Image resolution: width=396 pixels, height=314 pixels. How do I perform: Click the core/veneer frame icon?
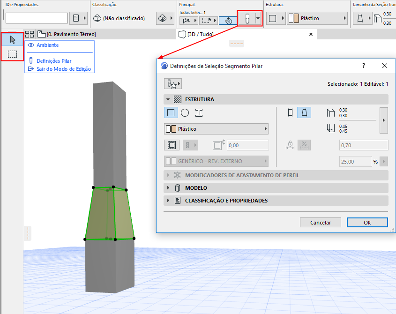(x=172, y=145)
